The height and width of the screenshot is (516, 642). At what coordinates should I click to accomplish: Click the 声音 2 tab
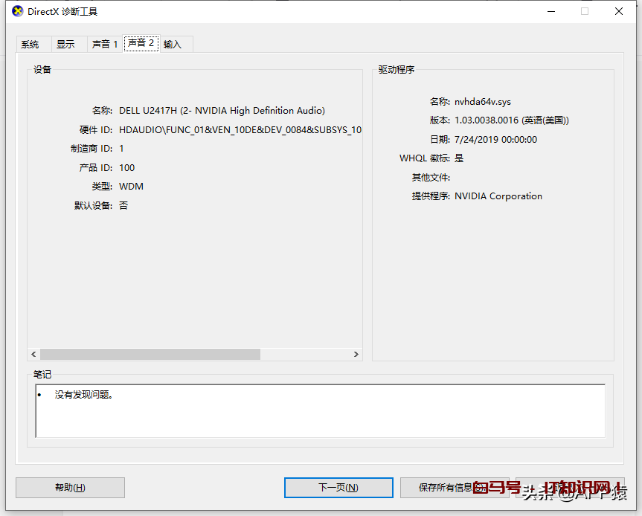click(141, 43)
